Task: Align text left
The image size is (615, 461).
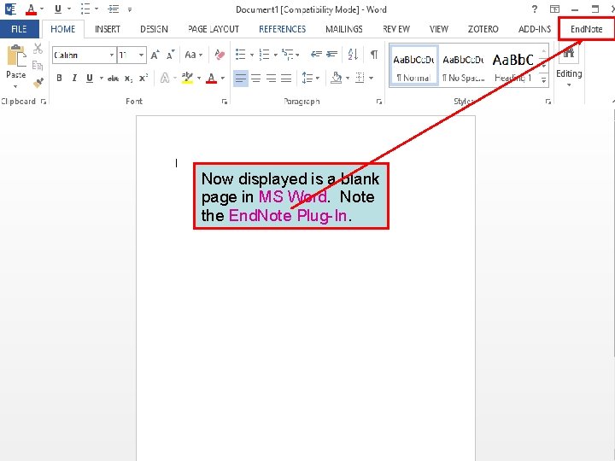Action: (x=240, y=79)
